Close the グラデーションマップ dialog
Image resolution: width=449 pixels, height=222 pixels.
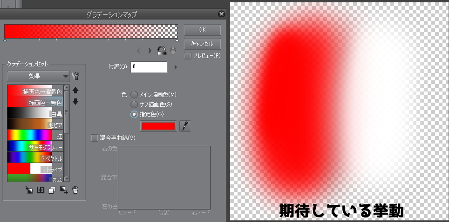pos(221,14)
